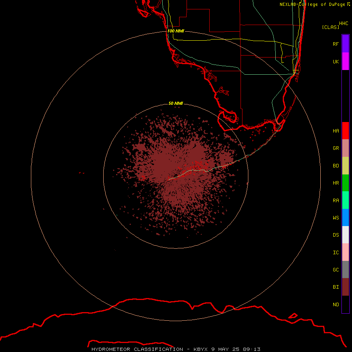Screen dimensions: 352x352
Task: Click the HHC product label
Action: 343,23
